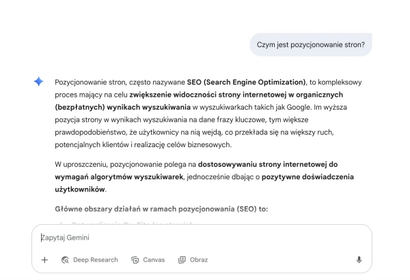Click the heading Główne obszary działań

coord(161,209)
